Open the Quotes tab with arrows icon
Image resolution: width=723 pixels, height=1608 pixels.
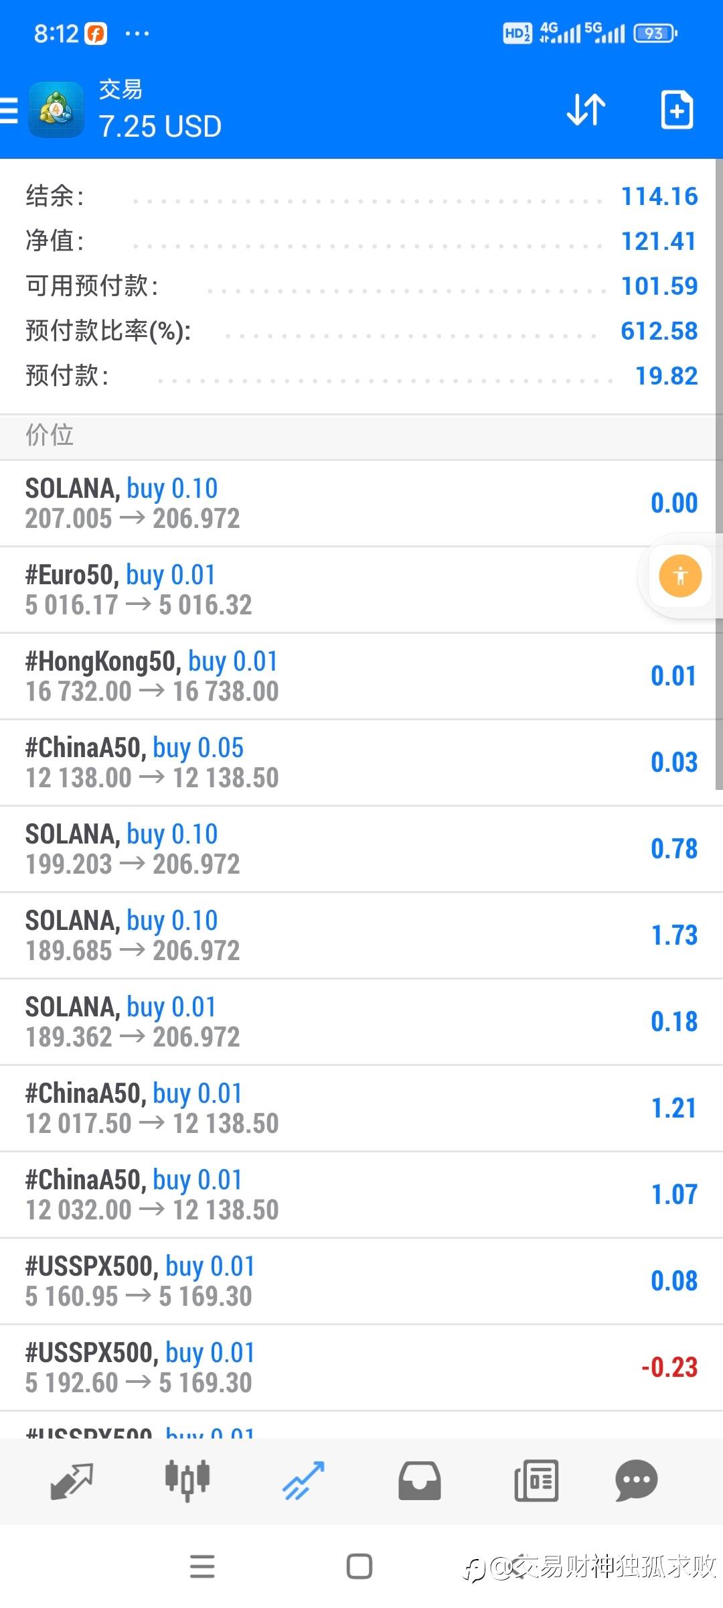(72, 1481)
